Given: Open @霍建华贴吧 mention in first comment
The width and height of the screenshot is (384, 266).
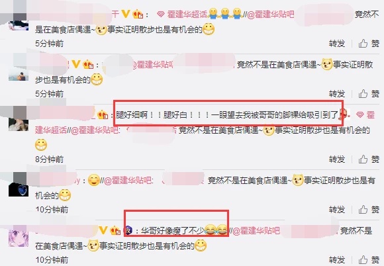Looking at the screenshot, I should point(270,14).
